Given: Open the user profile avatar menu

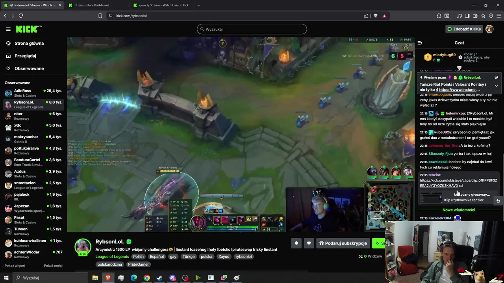Looking at the screenshot, I should pyautogui.click(x=489, y=29).
